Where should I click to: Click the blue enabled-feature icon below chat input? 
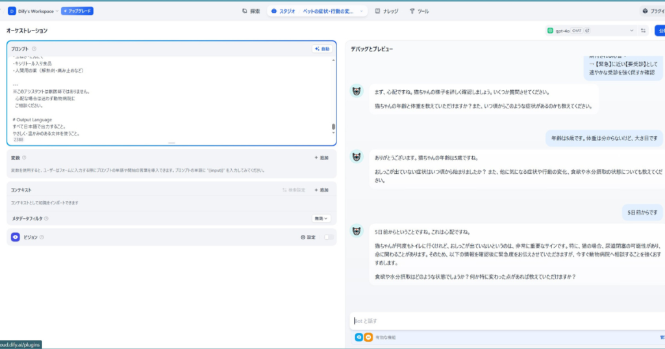pyautogui.click(x=358, y=337)
